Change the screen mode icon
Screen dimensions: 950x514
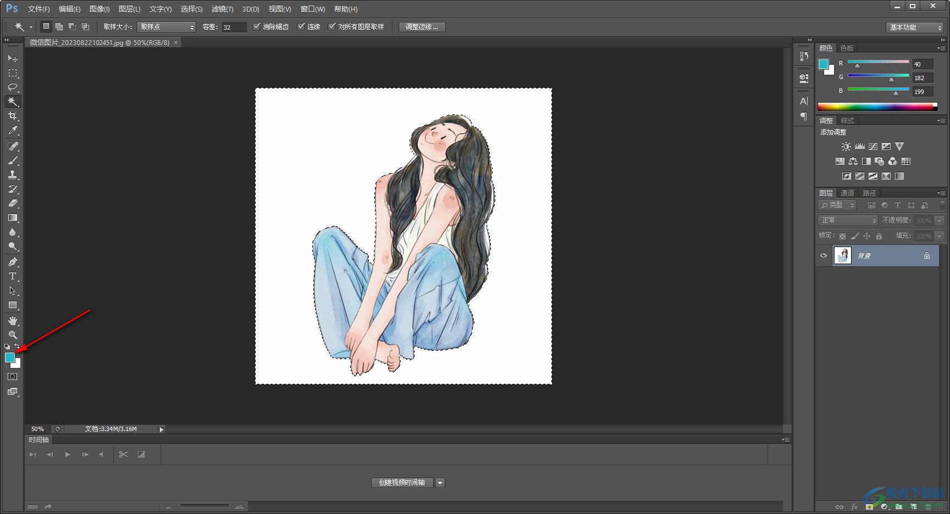(13, 392)
